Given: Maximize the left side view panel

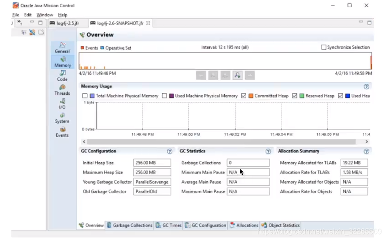Looking at the screenshot, I should pos(40,23).
